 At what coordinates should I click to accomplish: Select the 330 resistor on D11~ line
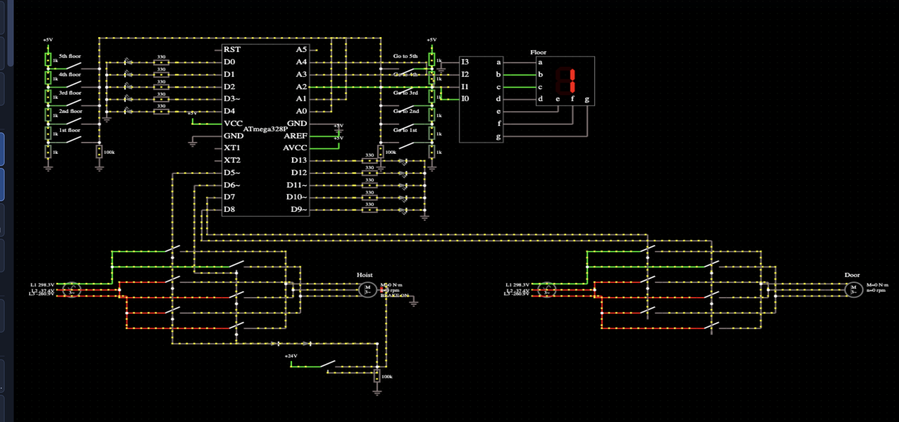(370, 185)
